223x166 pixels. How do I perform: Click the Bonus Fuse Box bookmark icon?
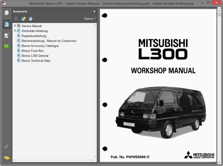(x=19, y=51)
